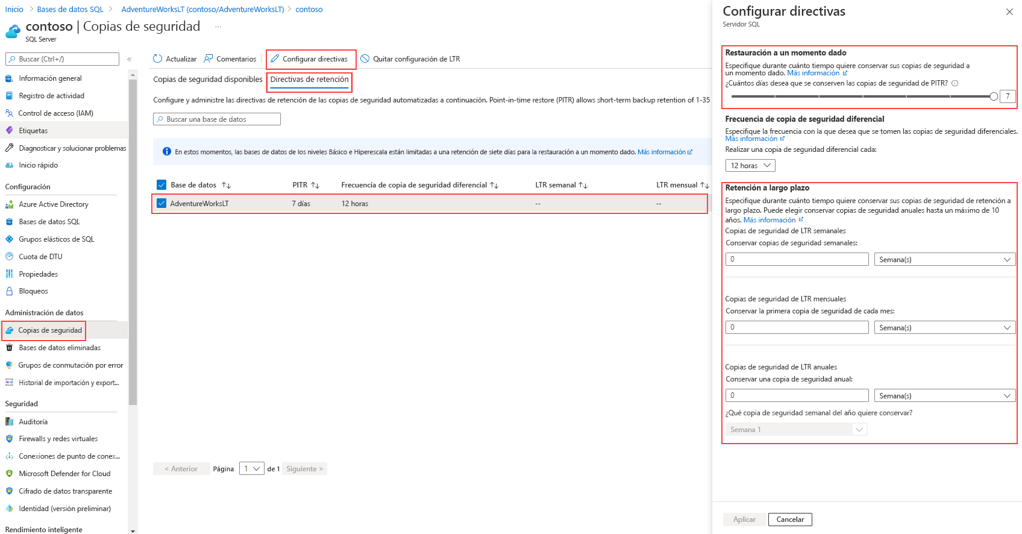Screen dimensions: 1022x534
Task: Click the Identidad (versión preliminar) icon
Action: coord(9,509)
